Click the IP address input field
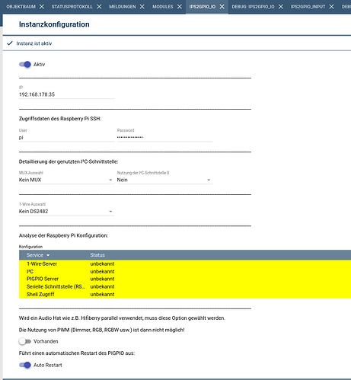 point(66,94)
